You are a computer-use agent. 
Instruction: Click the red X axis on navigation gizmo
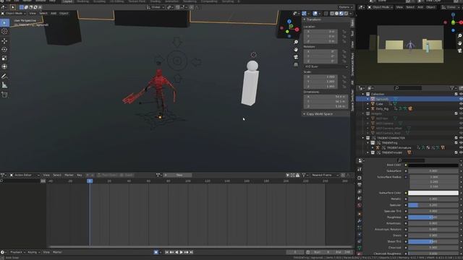click(297, 30)
